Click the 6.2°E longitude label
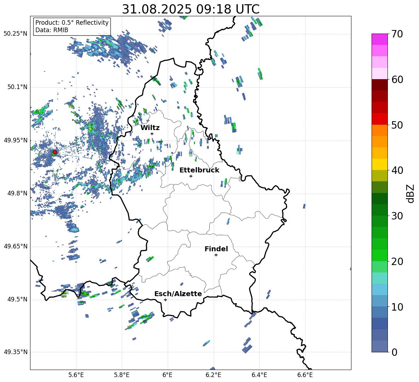The width and height of the screenshot is (419, 382). 213,375
